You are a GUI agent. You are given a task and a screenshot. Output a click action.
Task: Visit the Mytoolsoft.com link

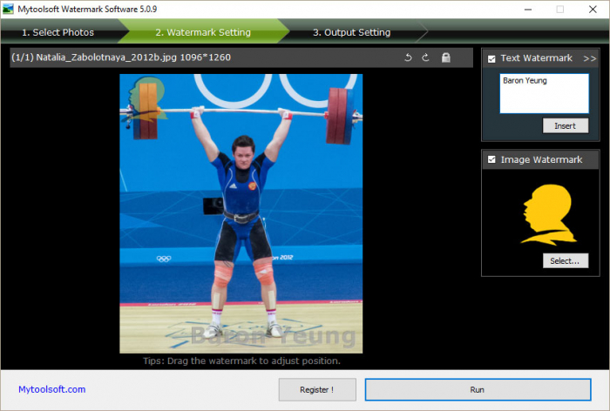pyautogui.click(x=52, y=389)
